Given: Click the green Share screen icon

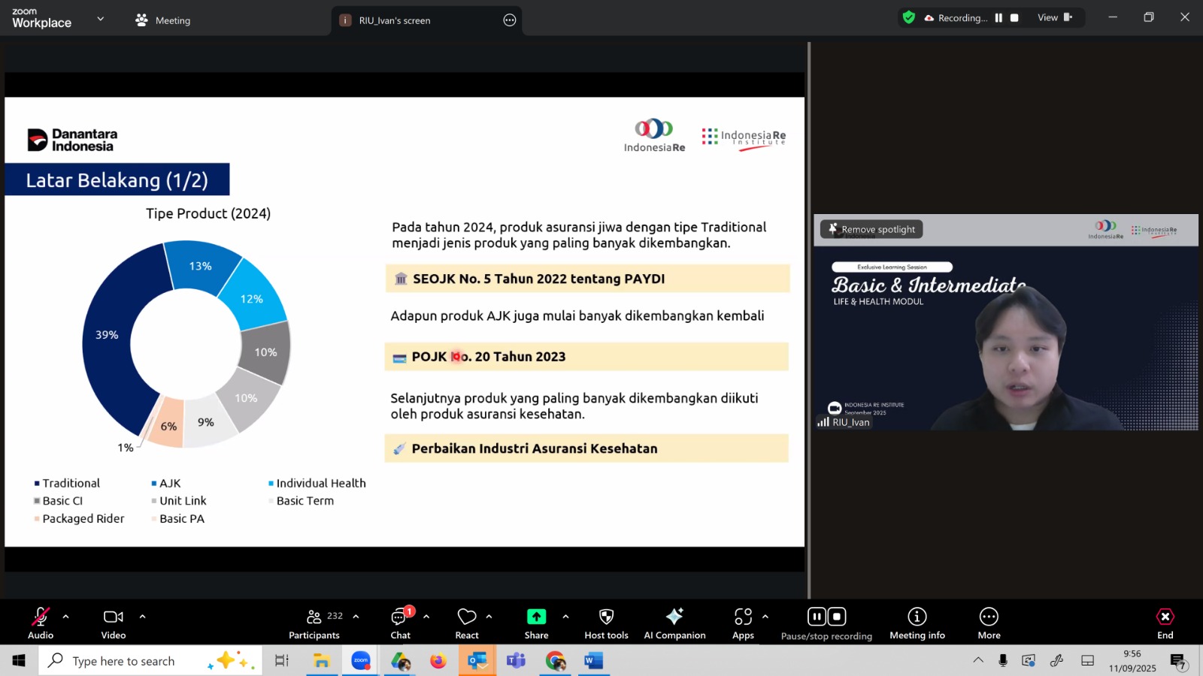Looking at the screenshot, I should pos(536,617).
